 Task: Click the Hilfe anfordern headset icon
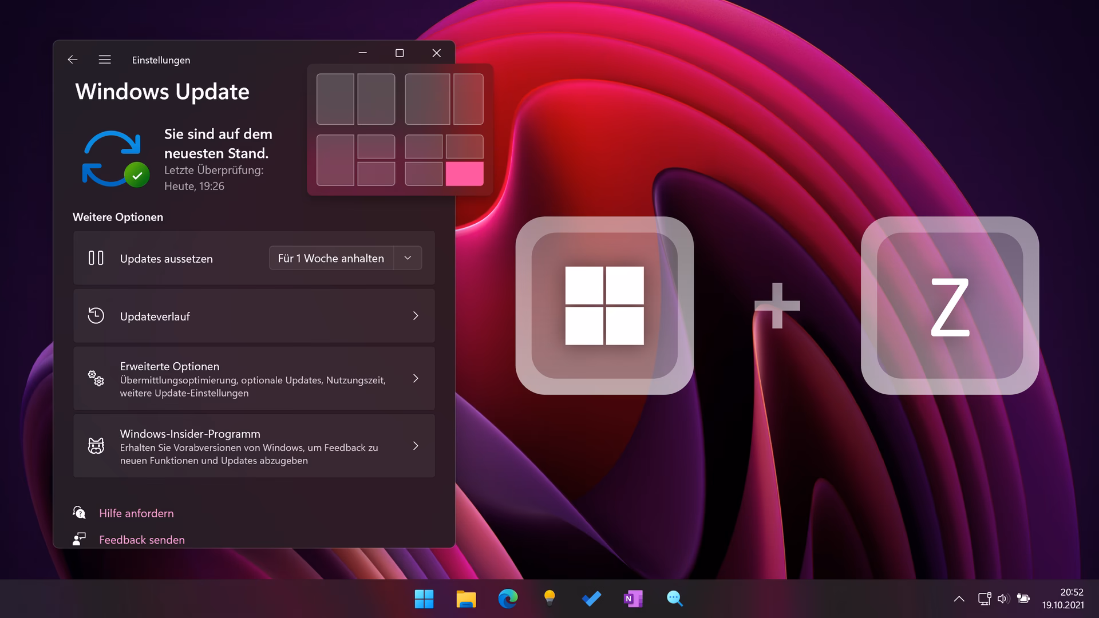coord(80,513)
